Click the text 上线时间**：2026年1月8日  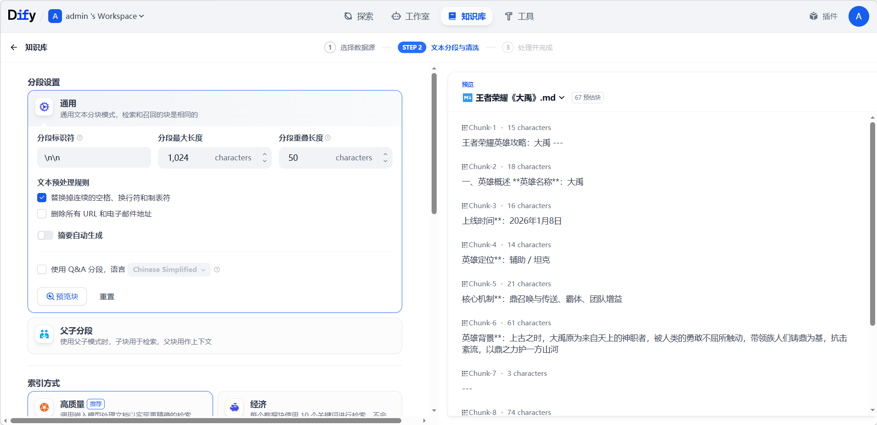[512, 221]
